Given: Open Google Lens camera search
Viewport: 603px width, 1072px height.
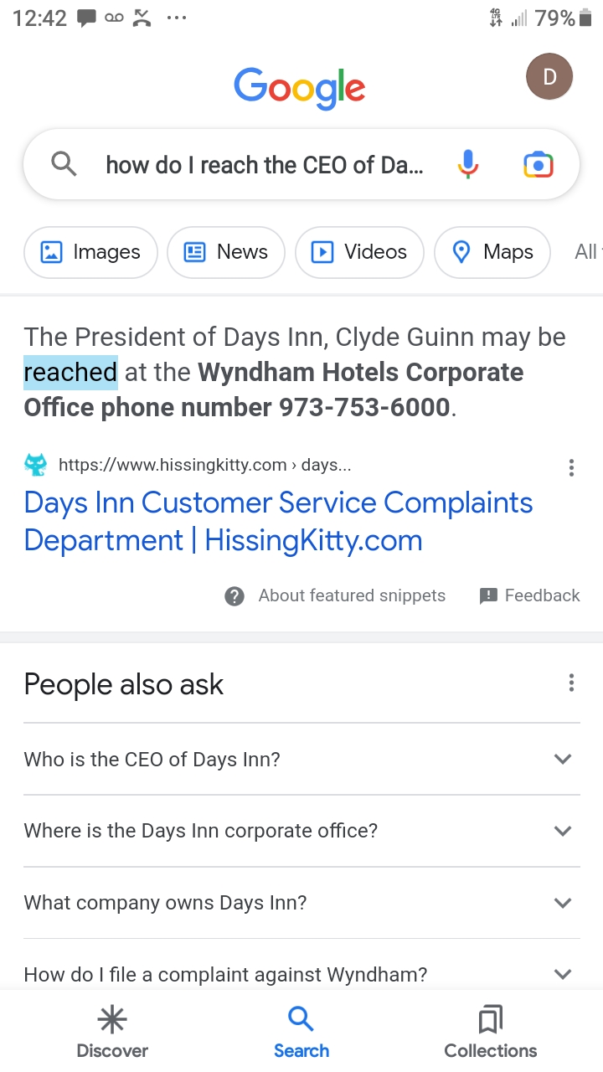Looking at the screenshot, I should (x=538, y=165).
